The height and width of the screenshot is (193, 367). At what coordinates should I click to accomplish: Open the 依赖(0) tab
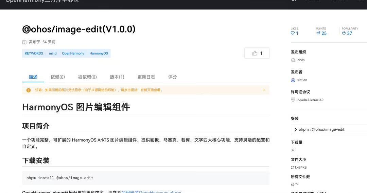(x=57, y=77)
